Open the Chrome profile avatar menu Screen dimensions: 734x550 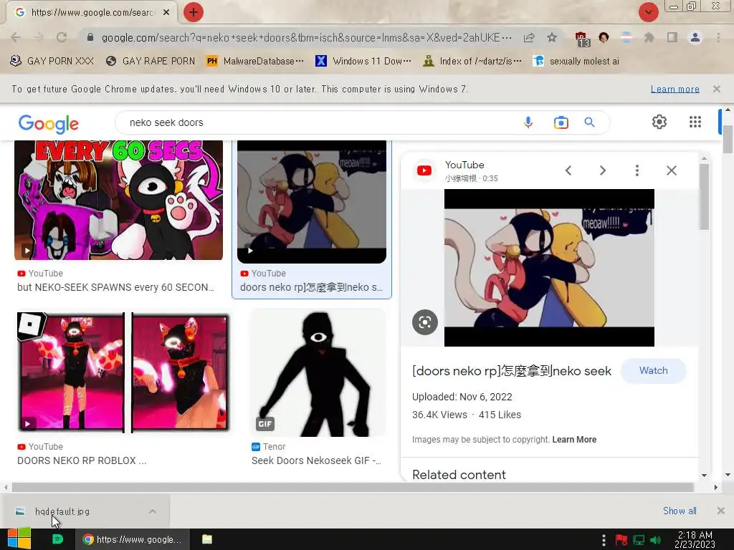[695, 37]
